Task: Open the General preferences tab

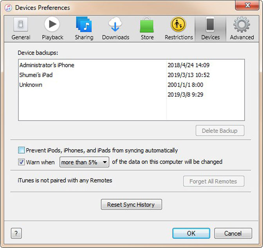Action: pyautogui.click(x=21, y=29)
